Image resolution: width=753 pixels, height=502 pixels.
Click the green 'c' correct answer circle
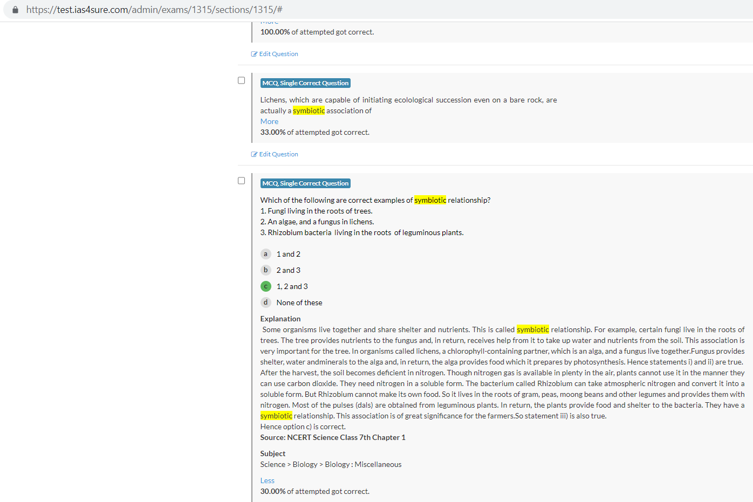[x=265, y=286]
